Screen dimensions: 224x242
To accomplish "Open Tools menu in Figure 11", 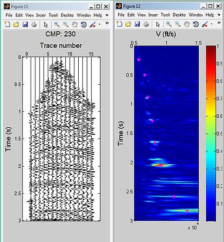I will pos(54,15).
